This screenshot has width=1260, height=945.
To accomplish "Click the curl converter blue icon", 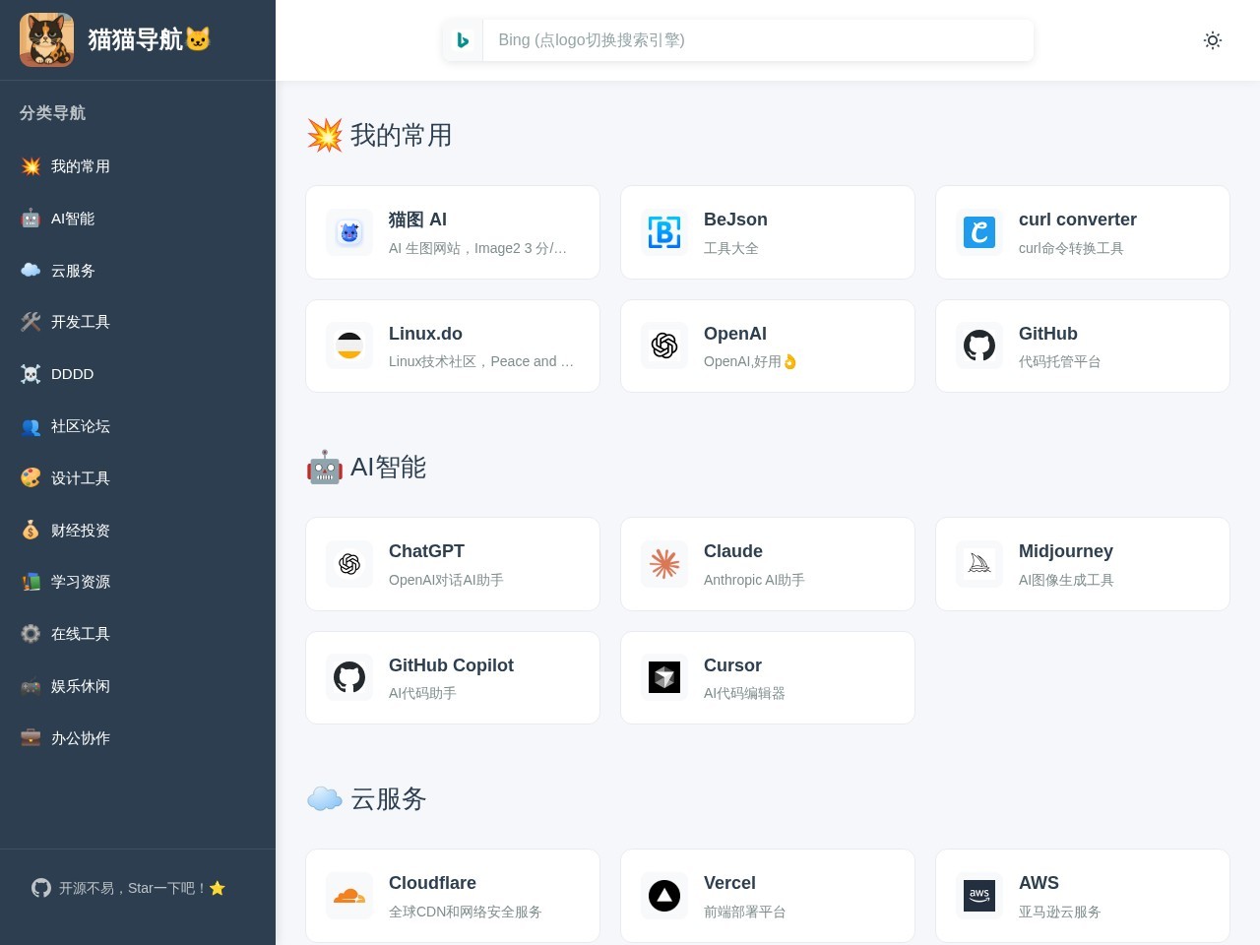I will click(x=979, y=232).
